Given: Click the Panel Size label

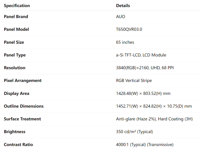Looking at the screenshot, I should tap(14, 42).
